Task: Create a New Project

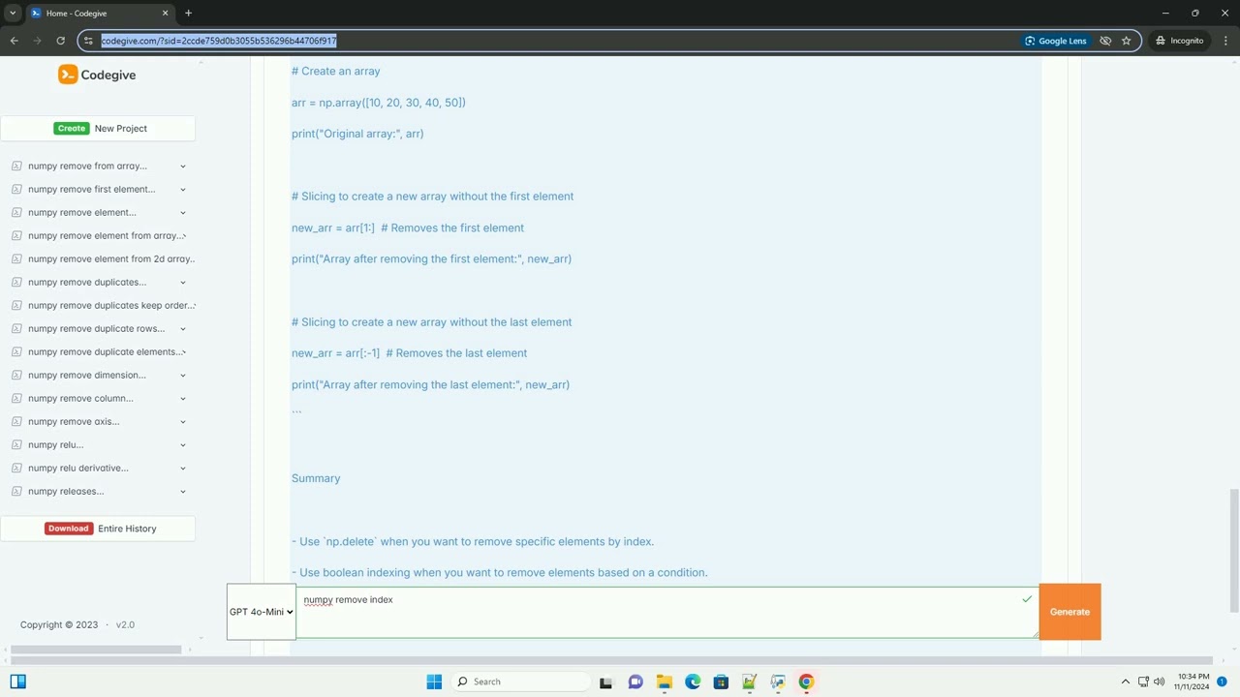Action: point(98,128)
